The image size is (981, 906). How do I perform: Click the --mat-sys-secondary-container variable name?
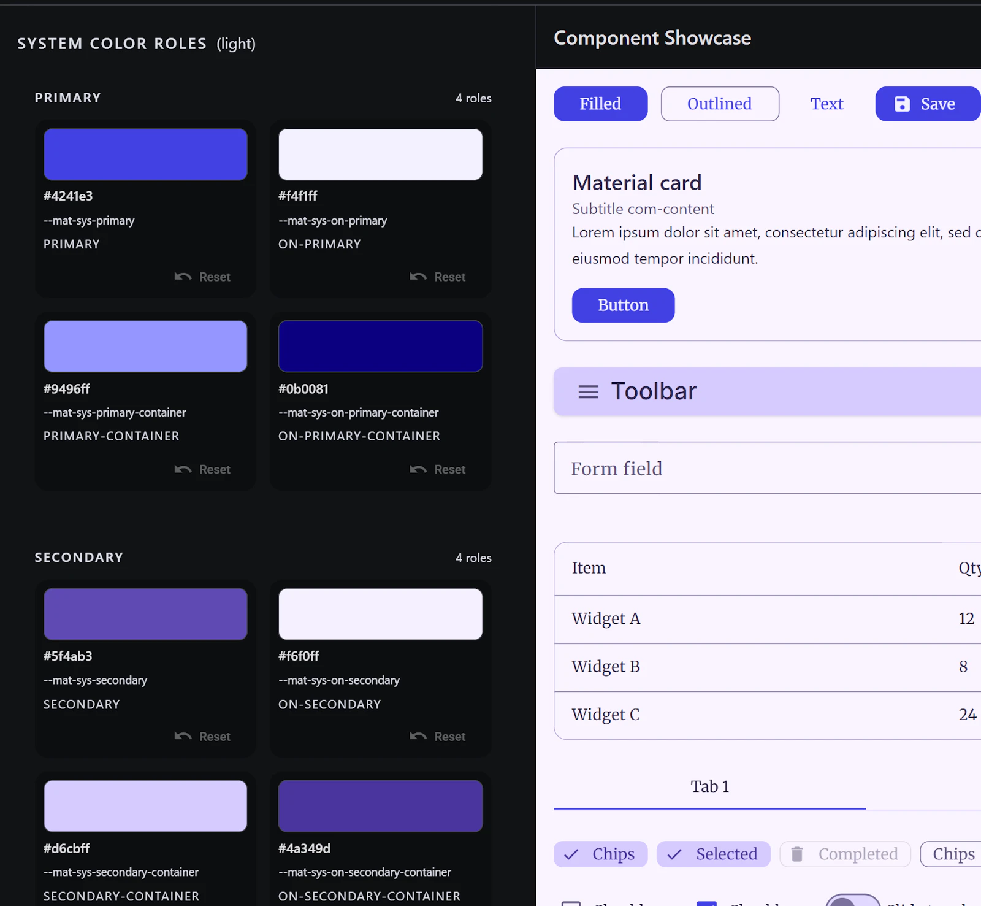point(121,872)
